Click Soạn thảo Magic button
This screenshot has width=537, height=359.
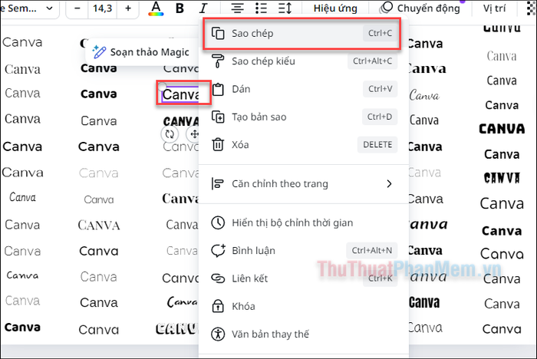point(141,52)
